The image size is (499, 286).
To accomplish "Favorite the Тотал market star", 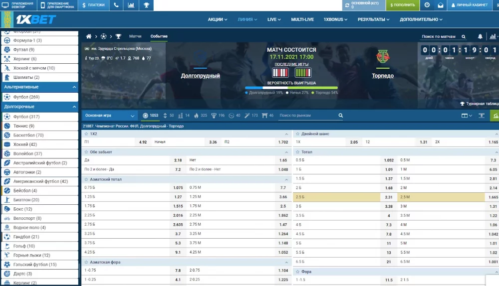I will click(297, 152).
